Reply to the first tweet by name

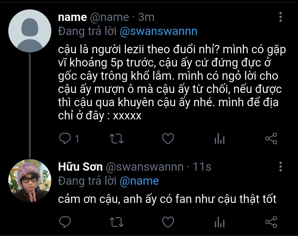tap(65, 139)
